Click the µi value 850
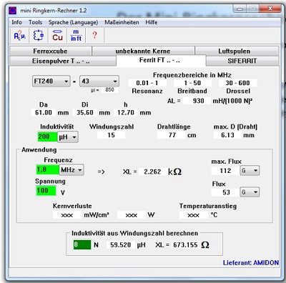 click(x=109, y=90)
